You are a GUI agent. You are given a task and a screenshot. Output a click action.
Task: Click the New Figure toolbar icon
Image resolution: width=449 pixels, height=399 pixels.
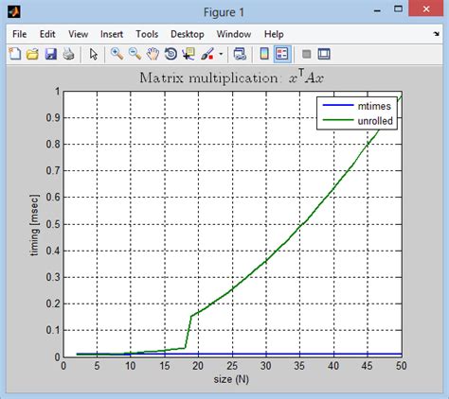[x=14, y=54]
